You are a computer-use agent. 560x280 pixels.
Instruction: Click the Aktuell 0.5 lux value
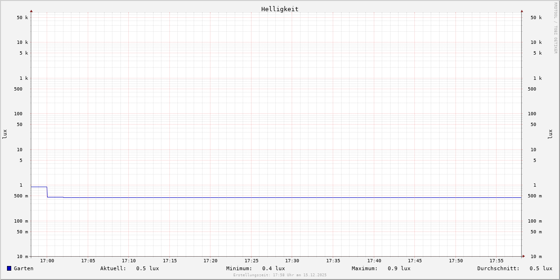147,268
